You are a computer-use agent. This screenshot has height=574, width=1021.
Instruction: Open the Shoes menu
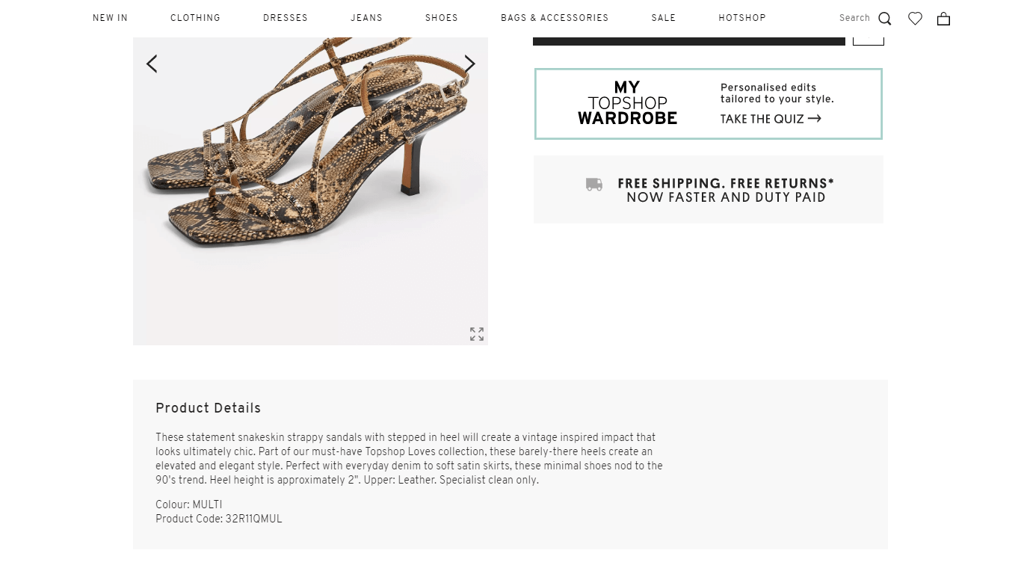[x=442, y=18]
